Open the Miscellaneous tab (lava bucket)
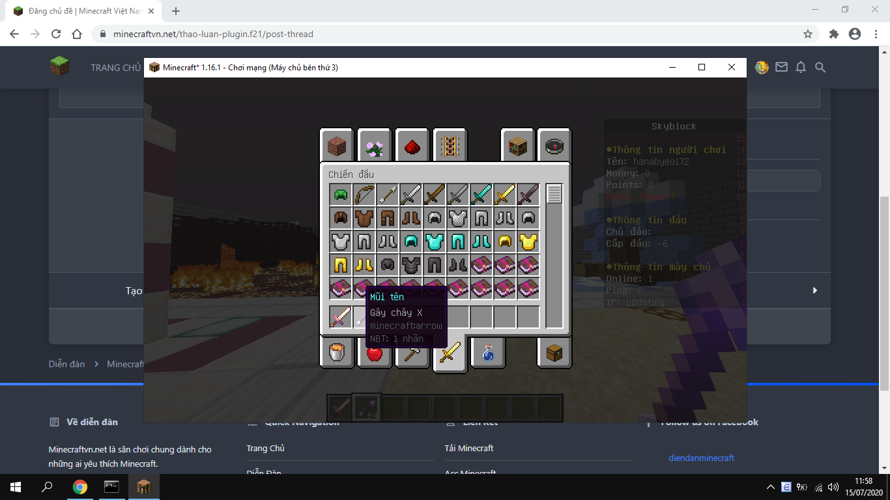890x500 pixels. click(337, 353)
